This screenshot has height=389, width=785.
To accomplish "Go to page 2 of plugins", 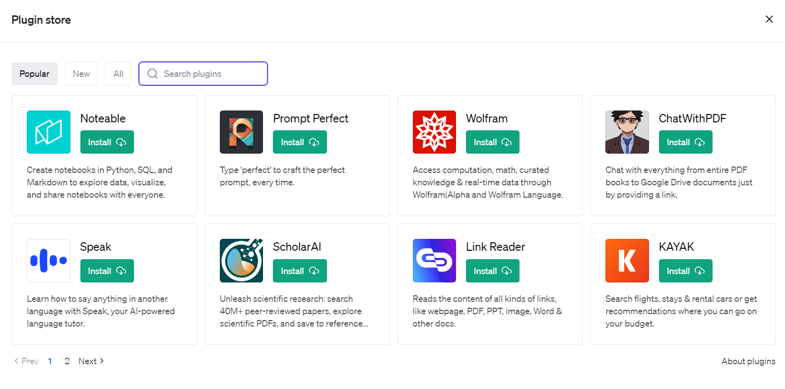I will (67, 361).
